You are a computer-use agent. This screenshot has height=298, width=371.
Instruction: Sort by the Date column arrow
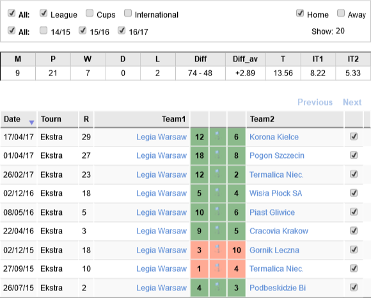(x=31, y=122)
